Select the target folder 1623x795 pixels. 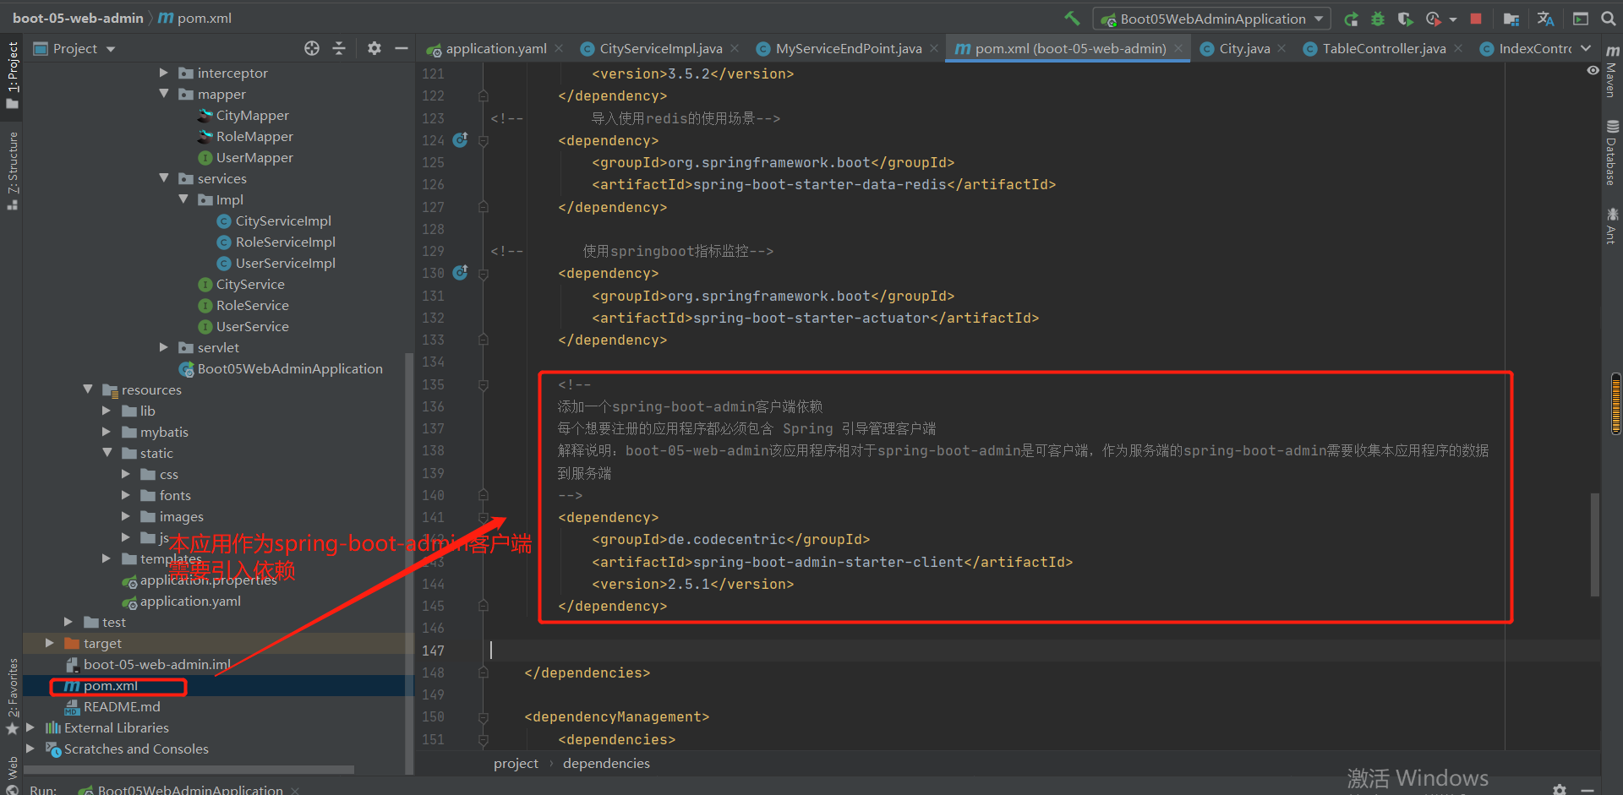[x=101, y=643]
